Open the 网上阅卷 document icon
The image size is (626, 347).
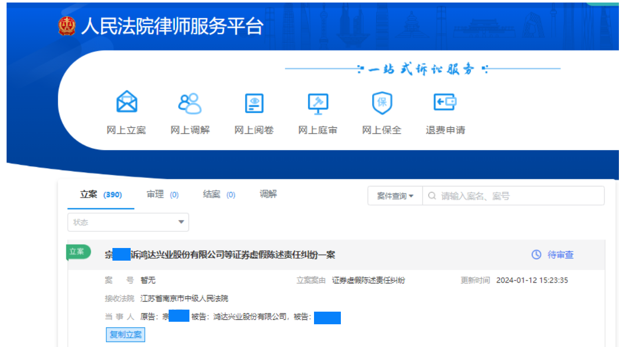(254, 104)
